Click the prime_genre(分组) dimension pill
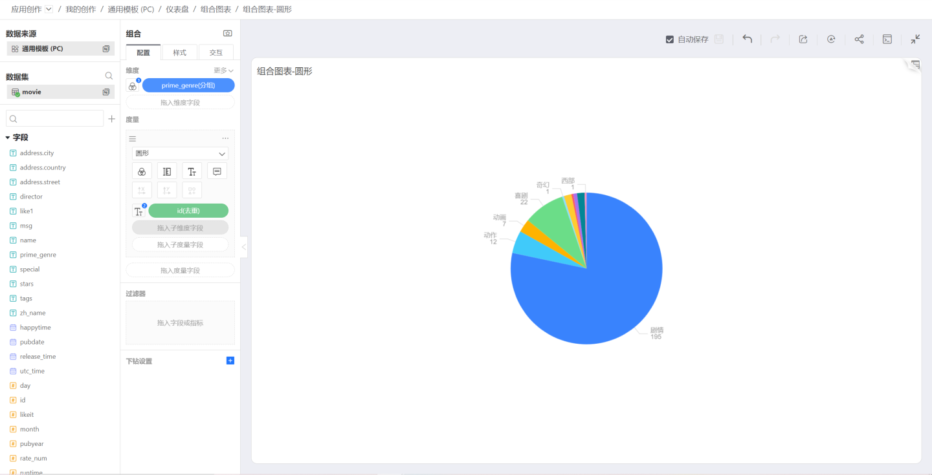Screen dimensions: 932x475 click(188, 85)
